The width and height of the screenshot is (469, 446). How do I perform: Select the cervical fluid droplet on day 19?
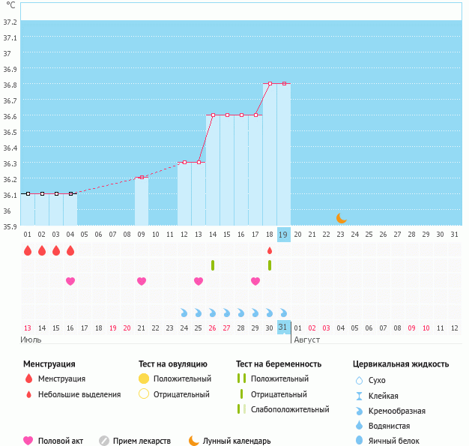tap(284, 312)
